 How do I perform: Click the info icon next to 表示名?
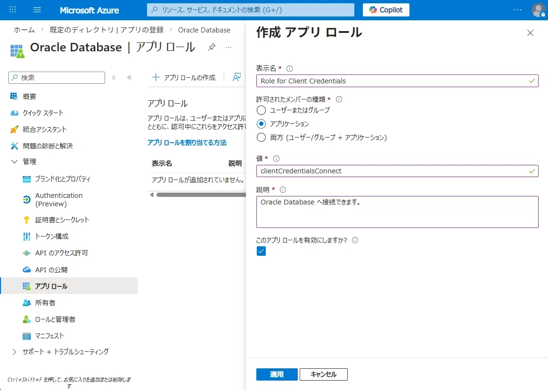tap(289, 68)
